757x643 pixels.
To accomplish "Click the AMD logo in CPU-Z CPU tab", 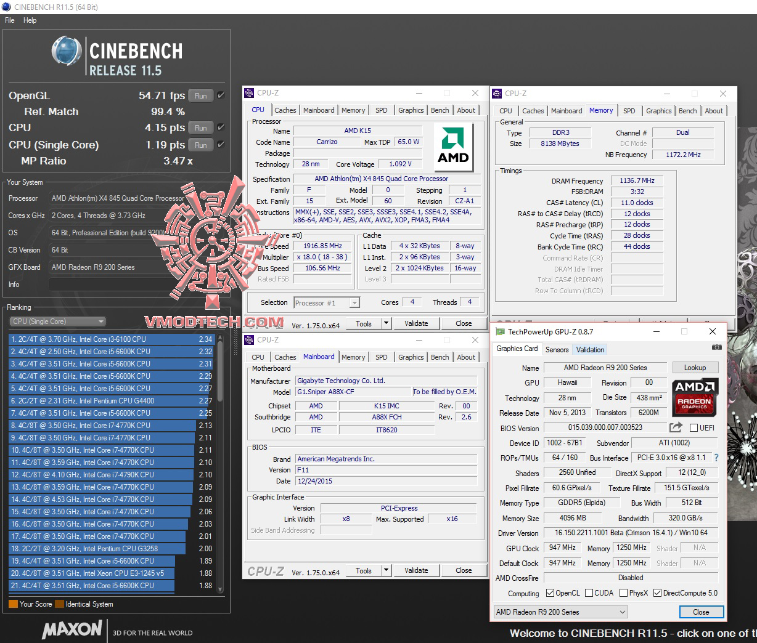I will coord(453,146).
